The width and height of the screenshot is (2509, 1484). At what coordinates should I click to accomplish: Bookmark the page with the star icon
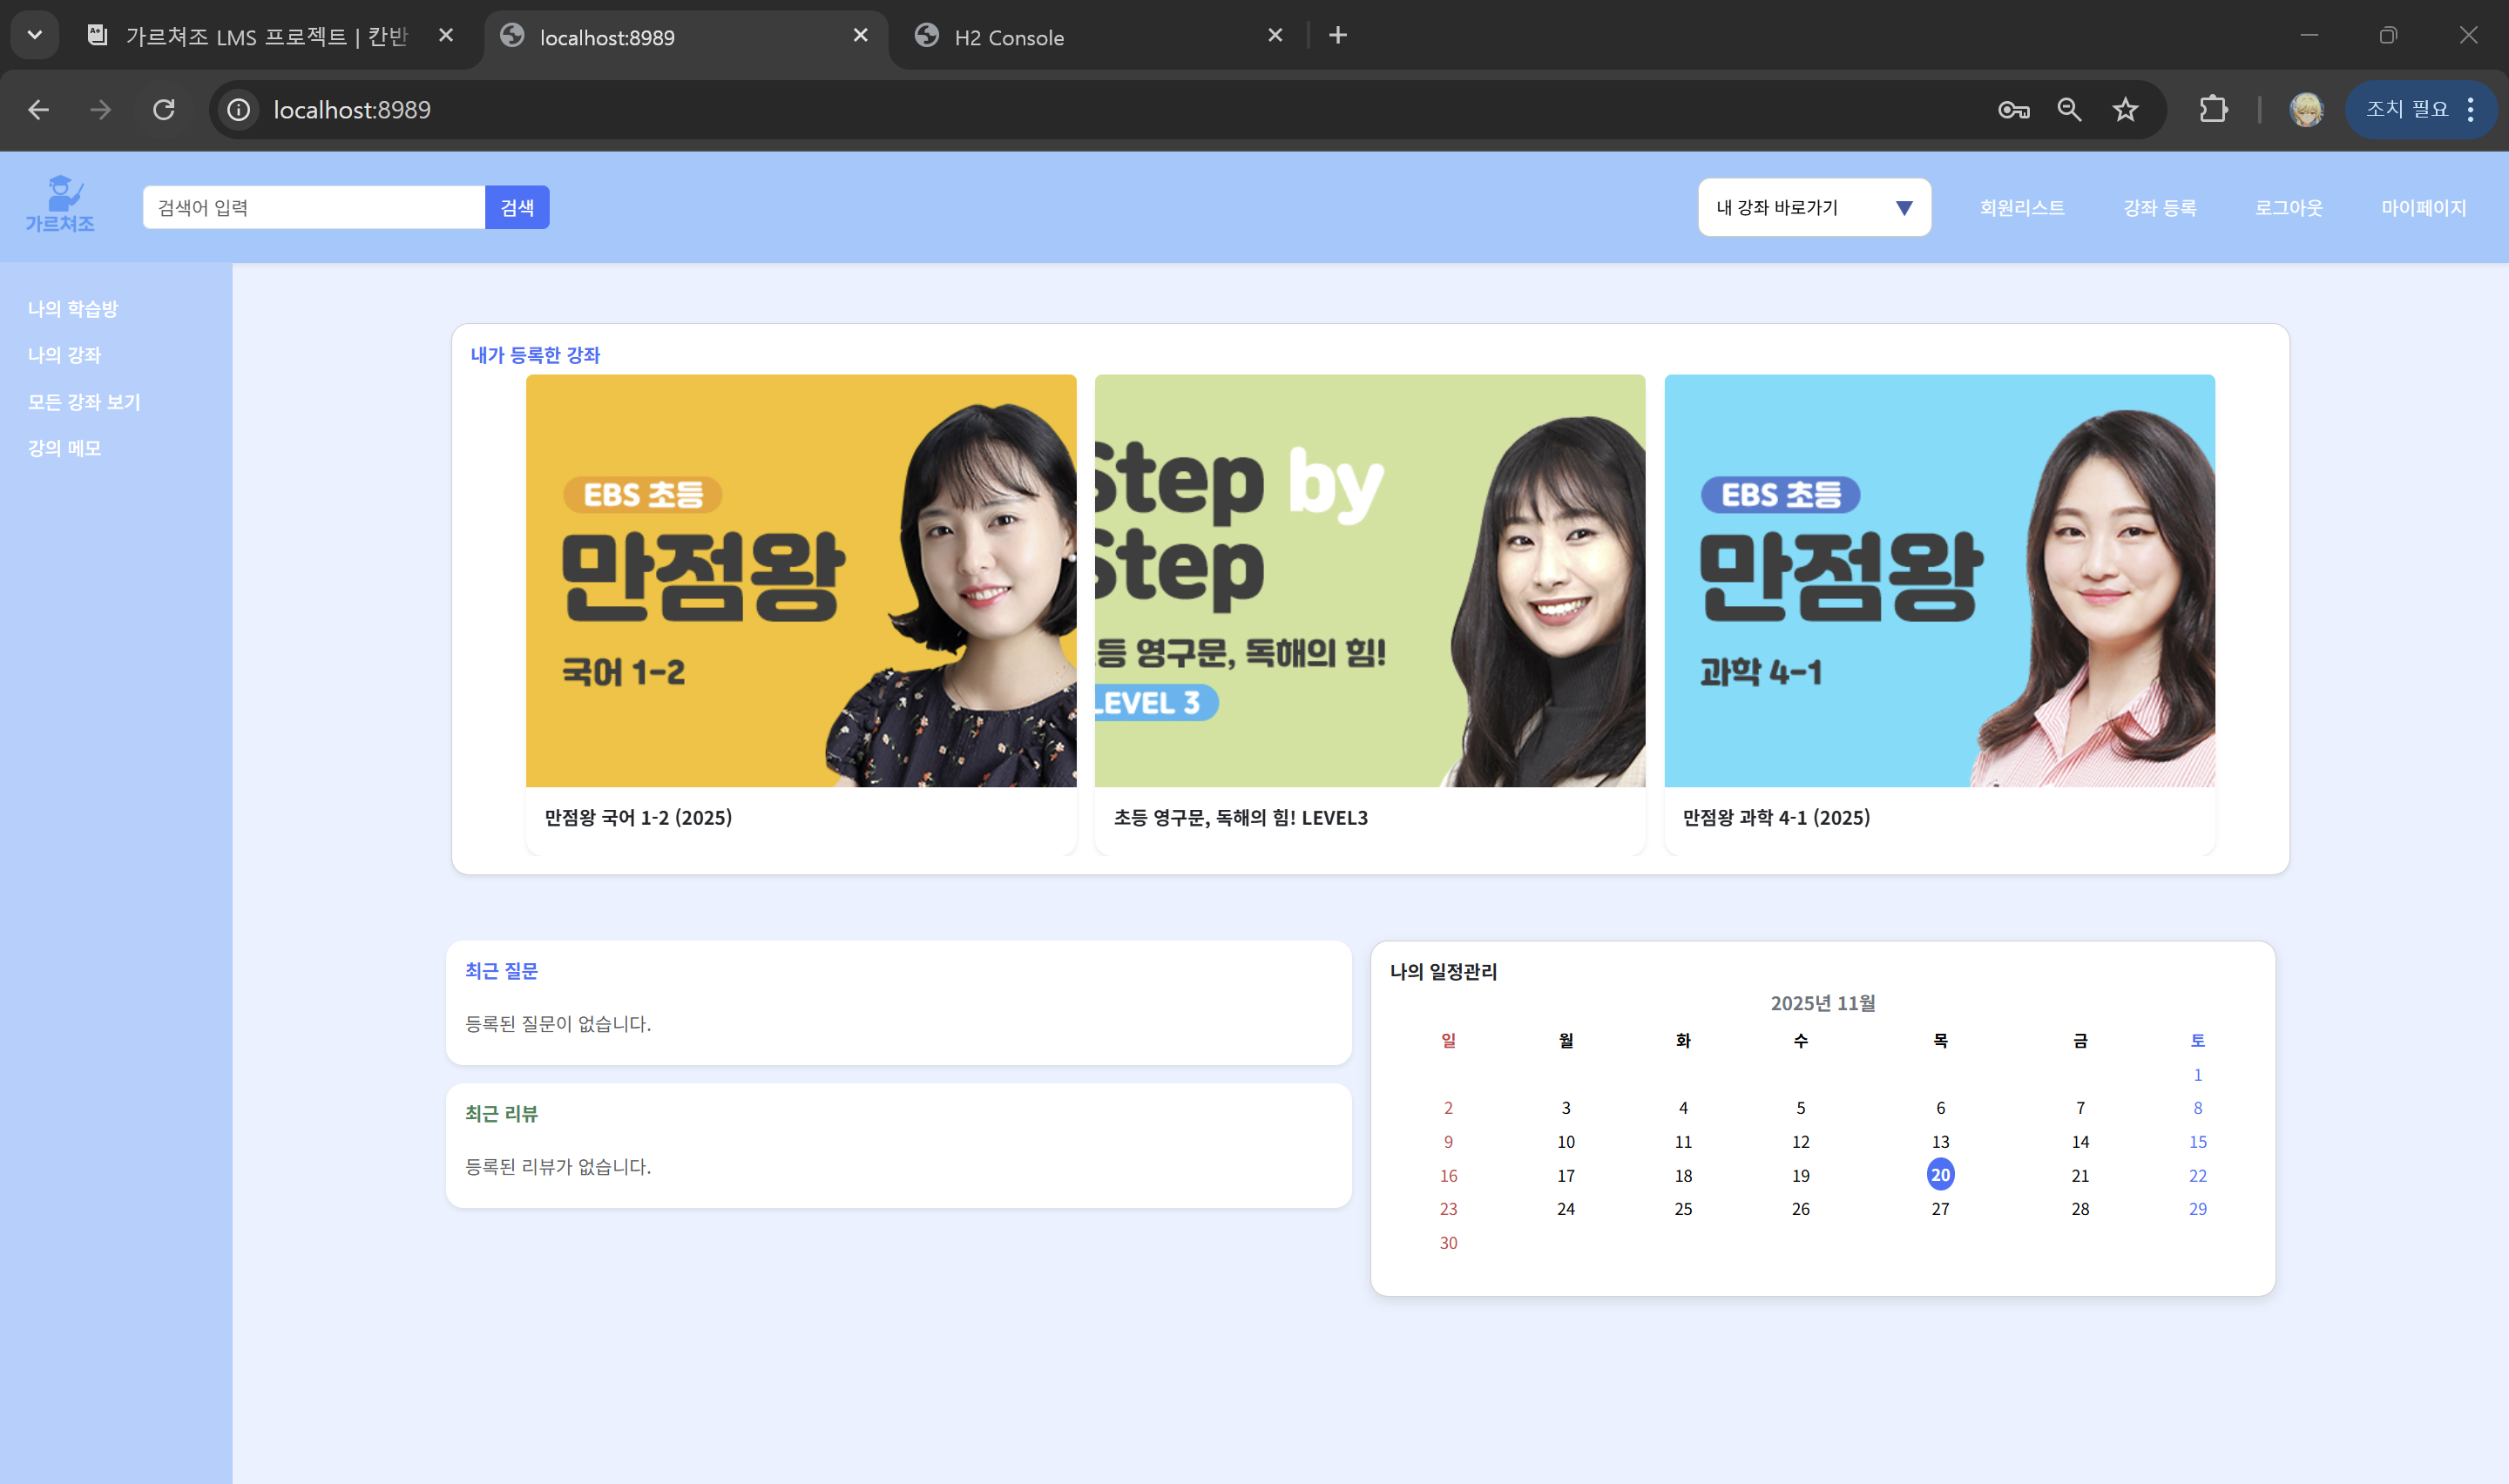(2126, 110)
